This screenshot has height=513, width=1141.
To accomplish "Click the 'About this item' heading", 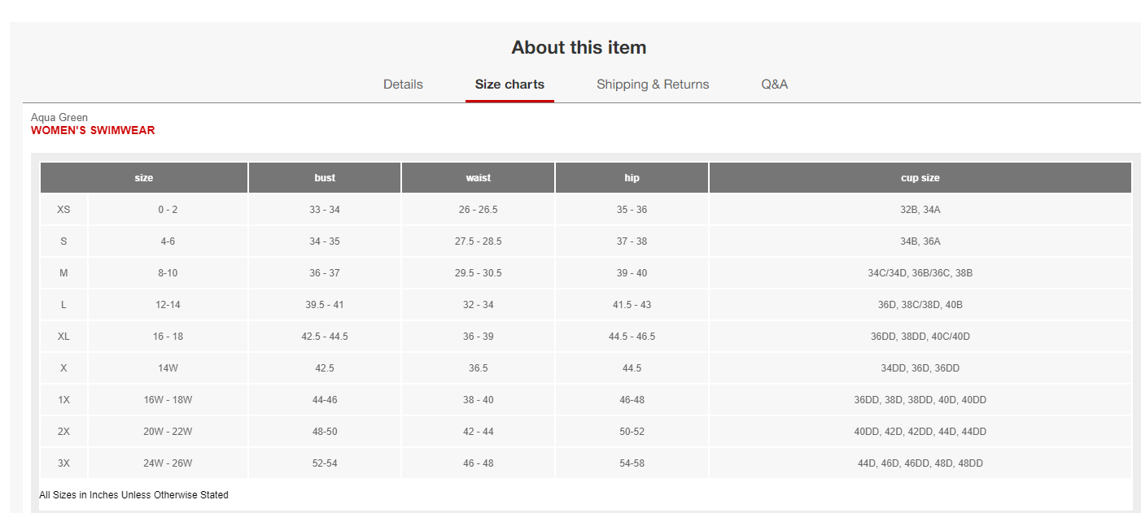I will point(579,48).
